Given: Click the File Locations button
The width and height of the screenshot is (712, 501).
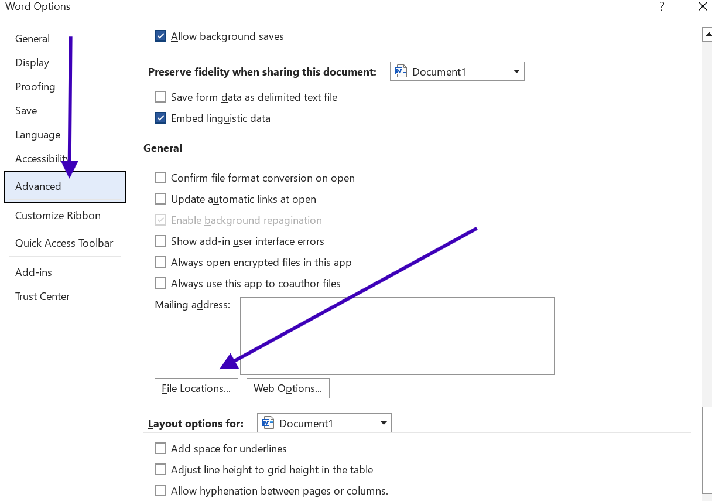Looking at the screenshot, I should [196, 388].
